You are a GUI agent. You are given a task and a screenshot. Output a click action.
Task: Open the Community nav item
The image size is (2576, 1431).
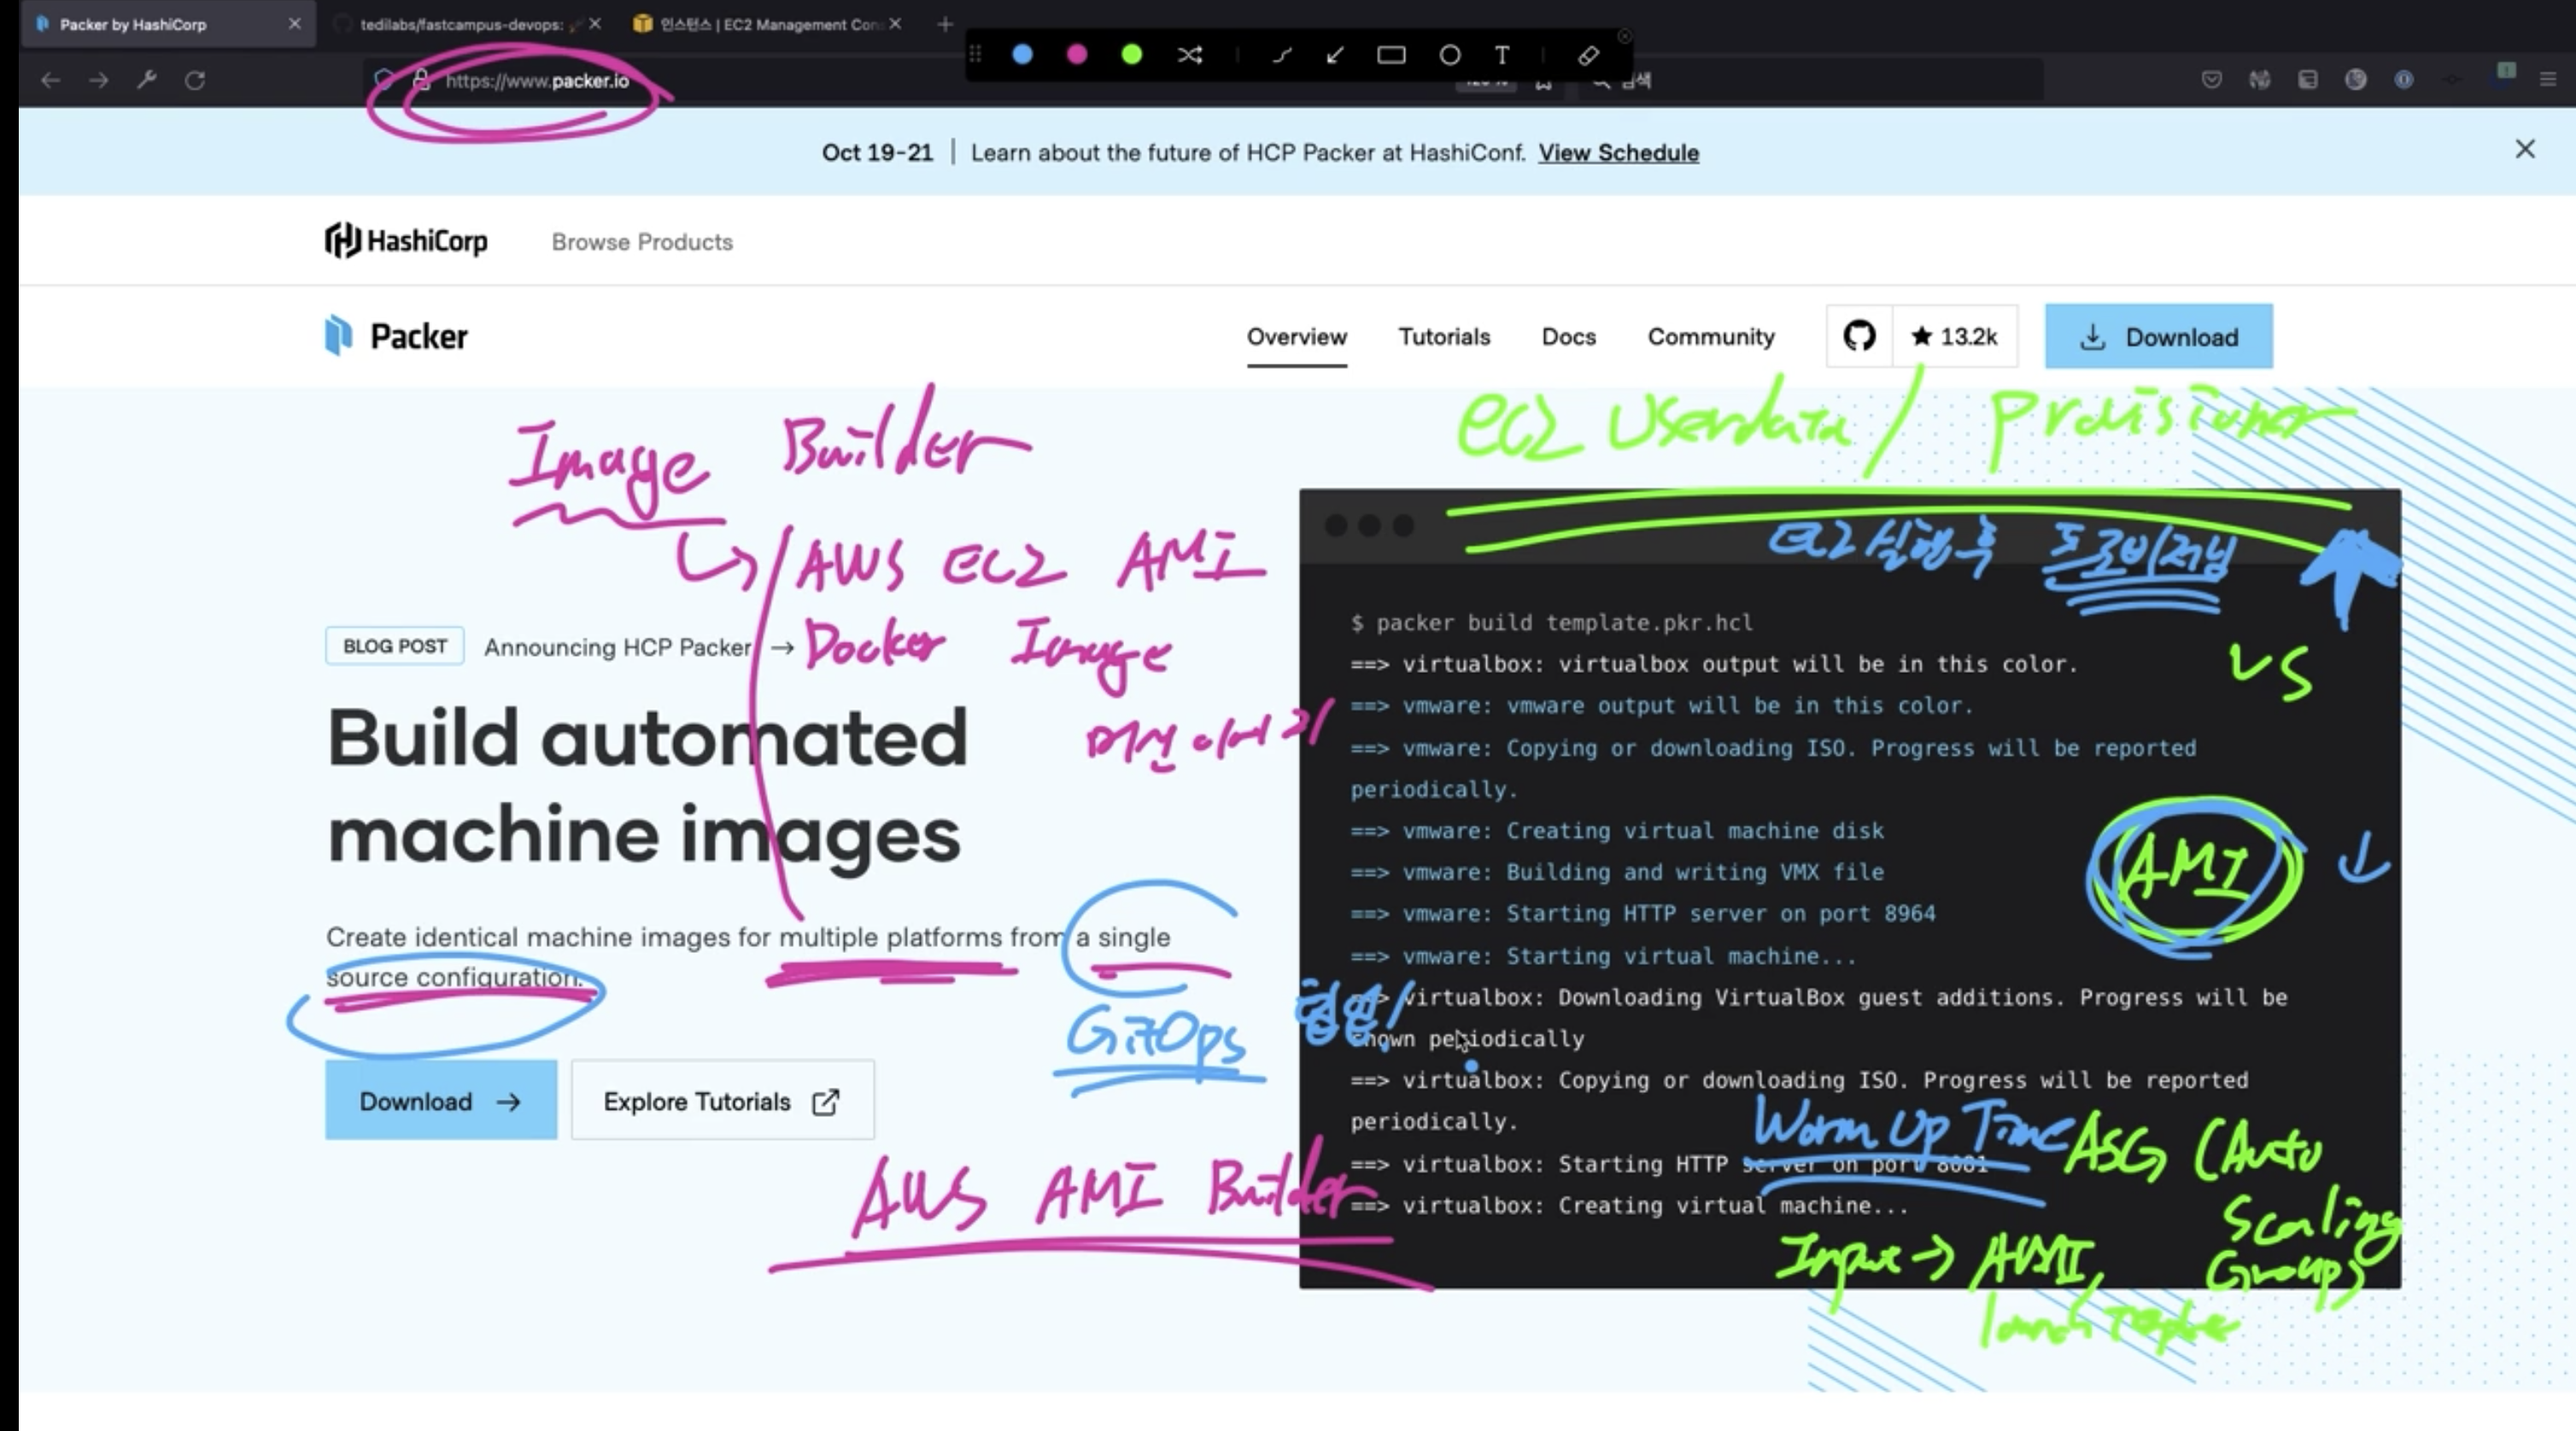coord(1711,337)
